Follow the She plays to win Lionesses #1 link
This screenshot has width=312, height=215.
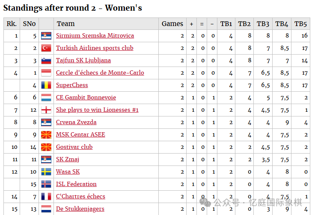[x=97, y=110]
